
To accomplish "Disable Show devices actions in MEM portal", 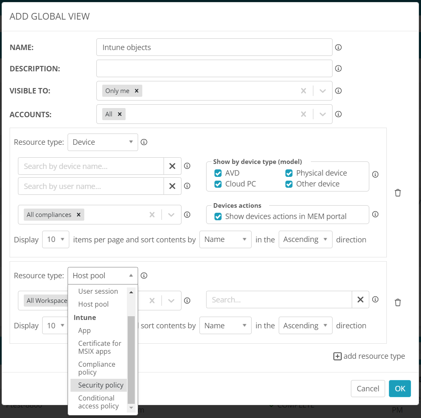I will point(218,217).
